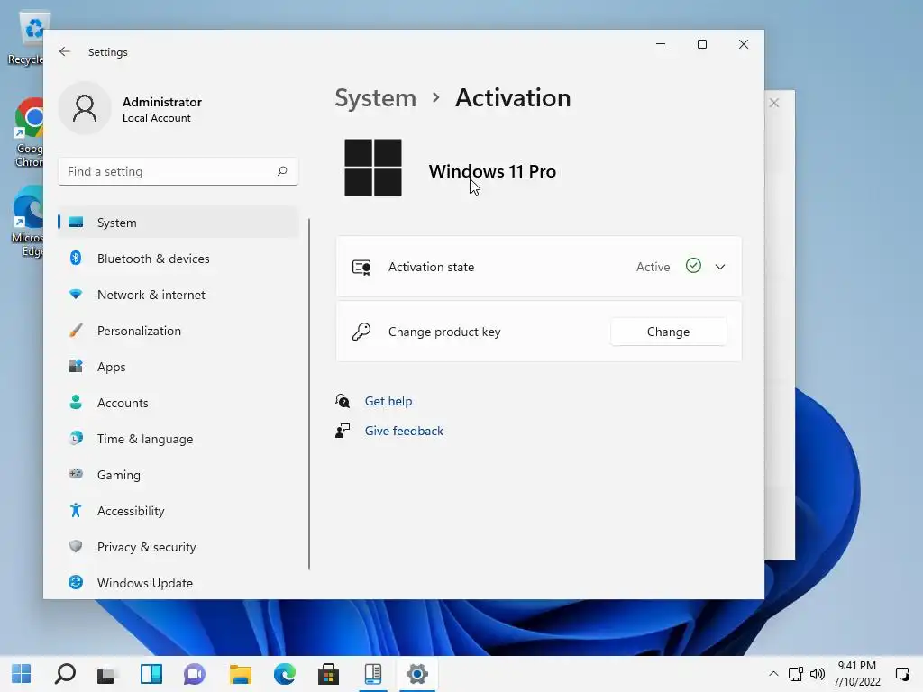Show hidden system tray icons
The height and width of the screenshot is (692, 923).
(773, 674)
